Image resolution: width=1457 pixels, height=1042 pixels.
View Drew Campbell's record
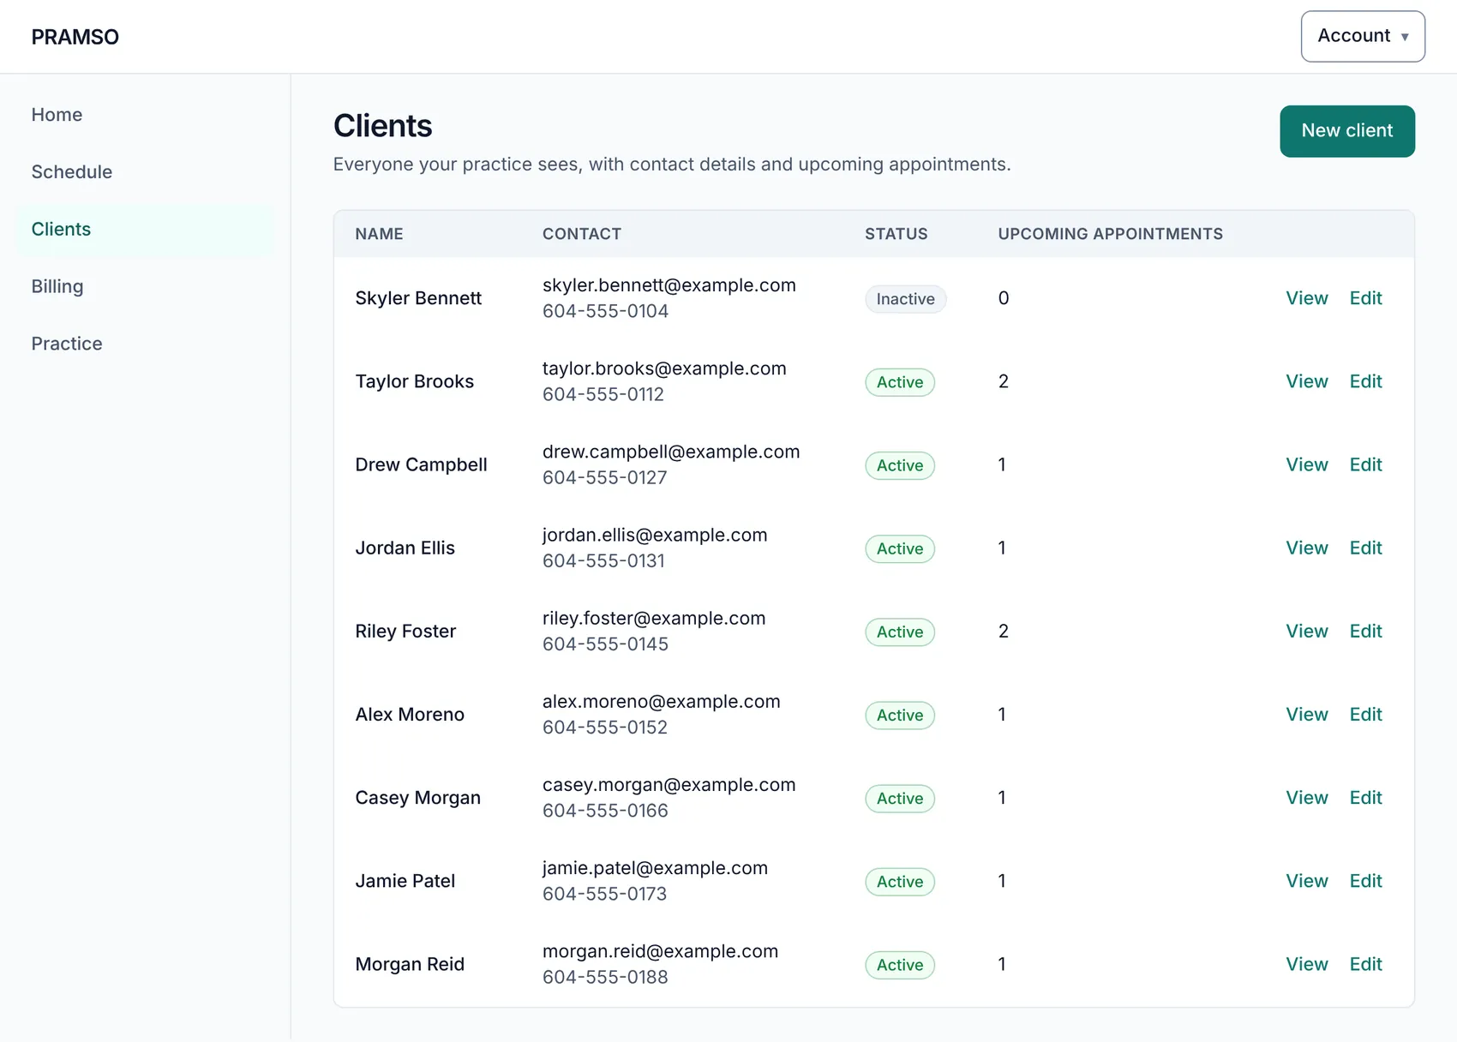1307,464
